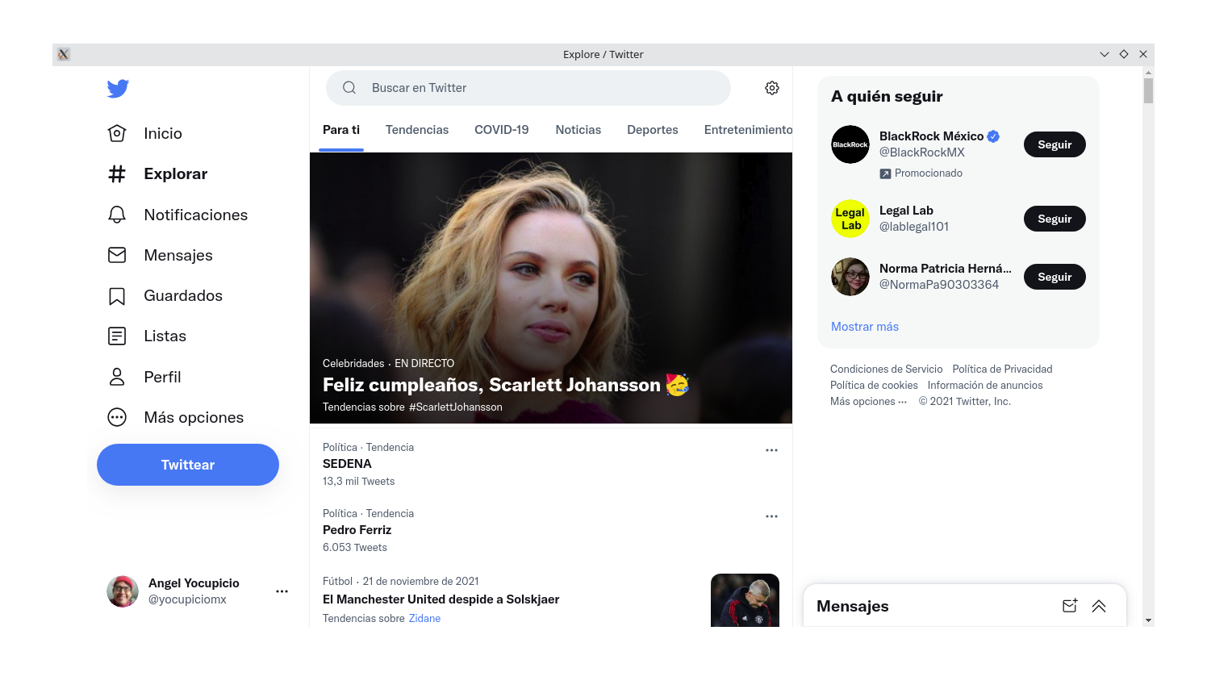The width and height of the screenshot is (1207, 689).
Task: Click the Mensajes drawer title
Action: pyautogui.click(x=853, y=606)
